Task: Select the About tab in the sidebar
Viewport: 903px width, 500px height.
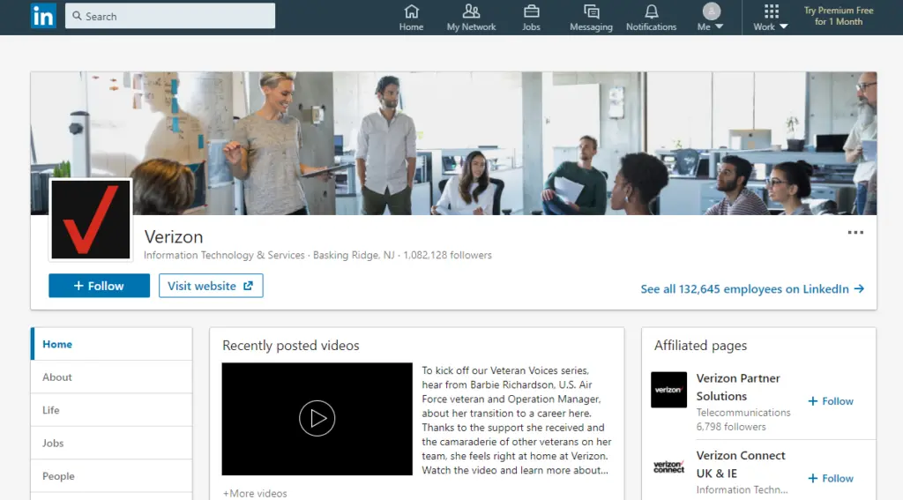Action: click(x=57, y=377)
